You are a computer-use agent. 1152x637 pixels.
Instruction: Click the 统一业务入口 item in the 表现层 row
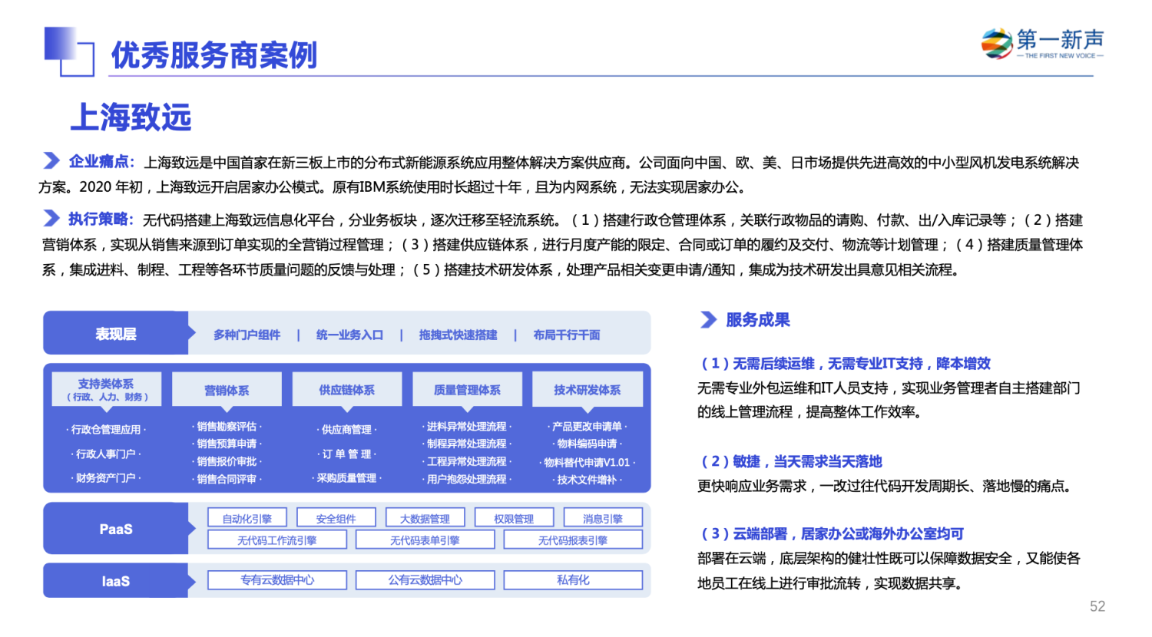(x=349, y=335)
